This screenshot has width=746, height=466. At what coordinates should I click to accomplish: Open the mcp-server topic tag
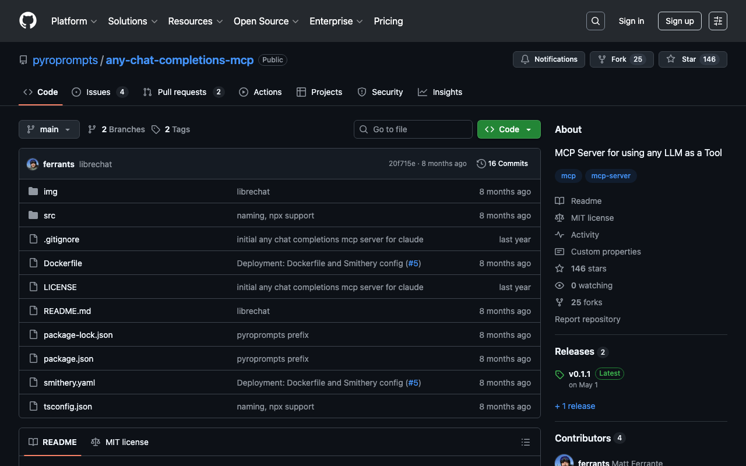pyautogui.click(x=610, y=176)
